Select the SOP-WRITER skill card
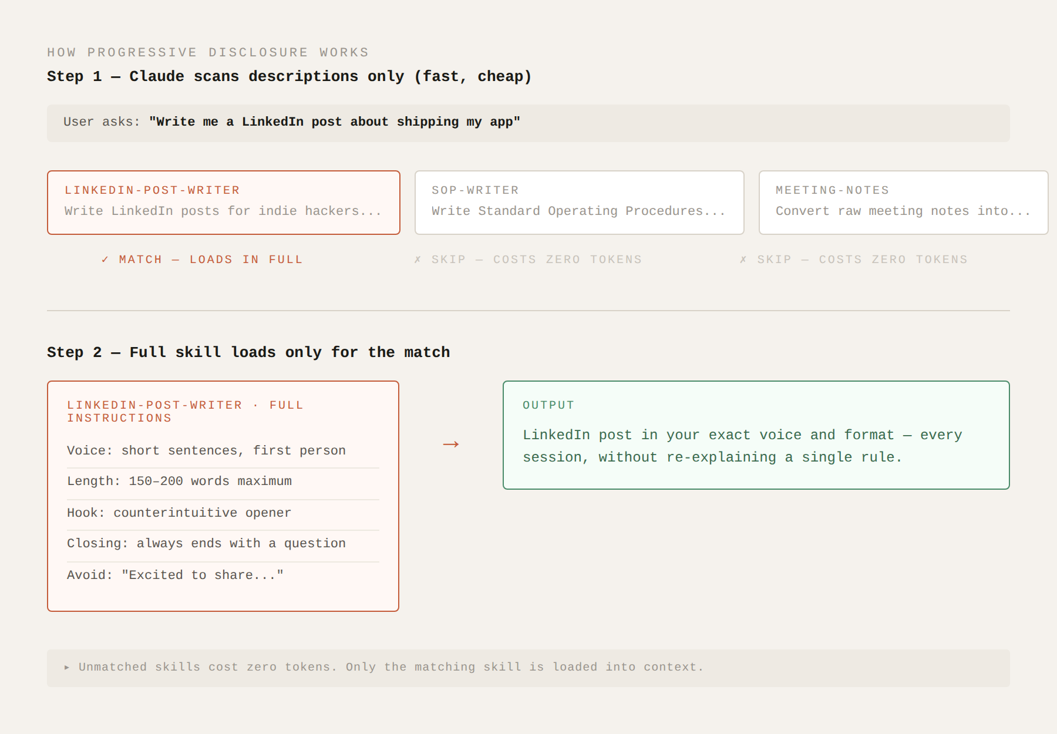 click(580, 203)
